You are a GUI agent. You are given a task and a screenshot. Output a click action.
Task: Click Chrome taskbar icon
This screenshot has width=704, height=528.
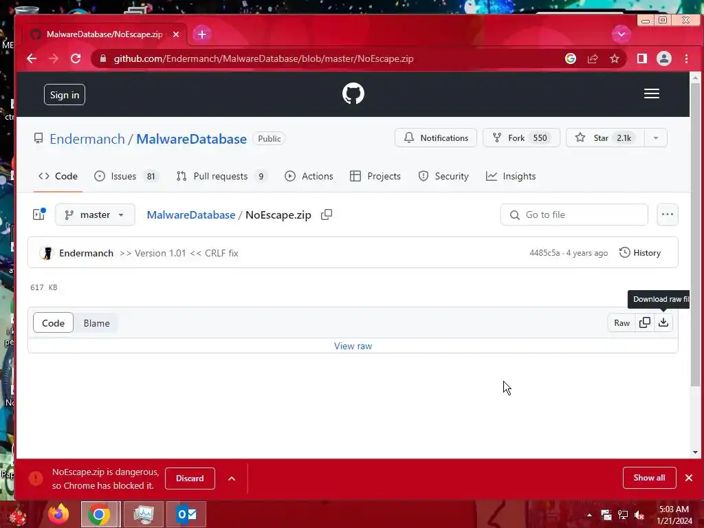(99, 514)
